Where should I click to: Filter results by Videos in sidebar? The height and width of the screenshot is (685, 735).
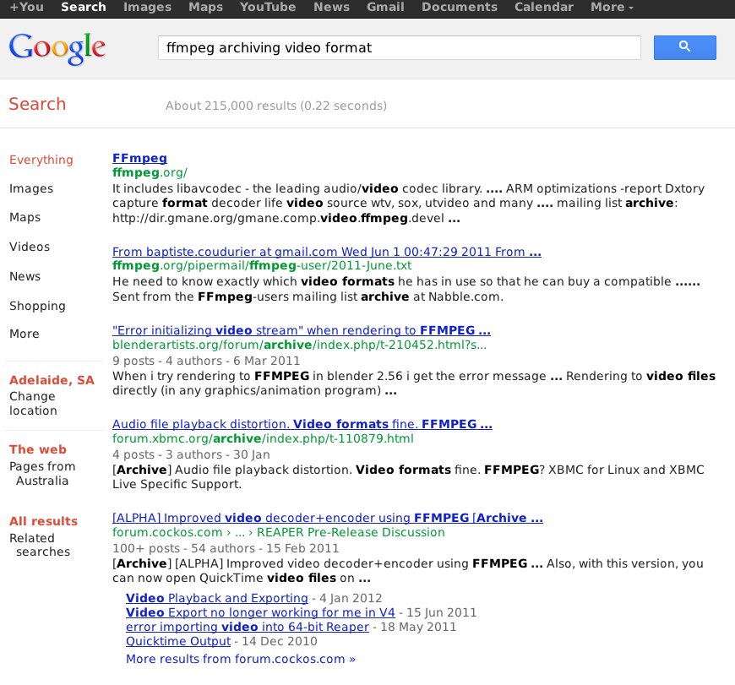(30, 247)
